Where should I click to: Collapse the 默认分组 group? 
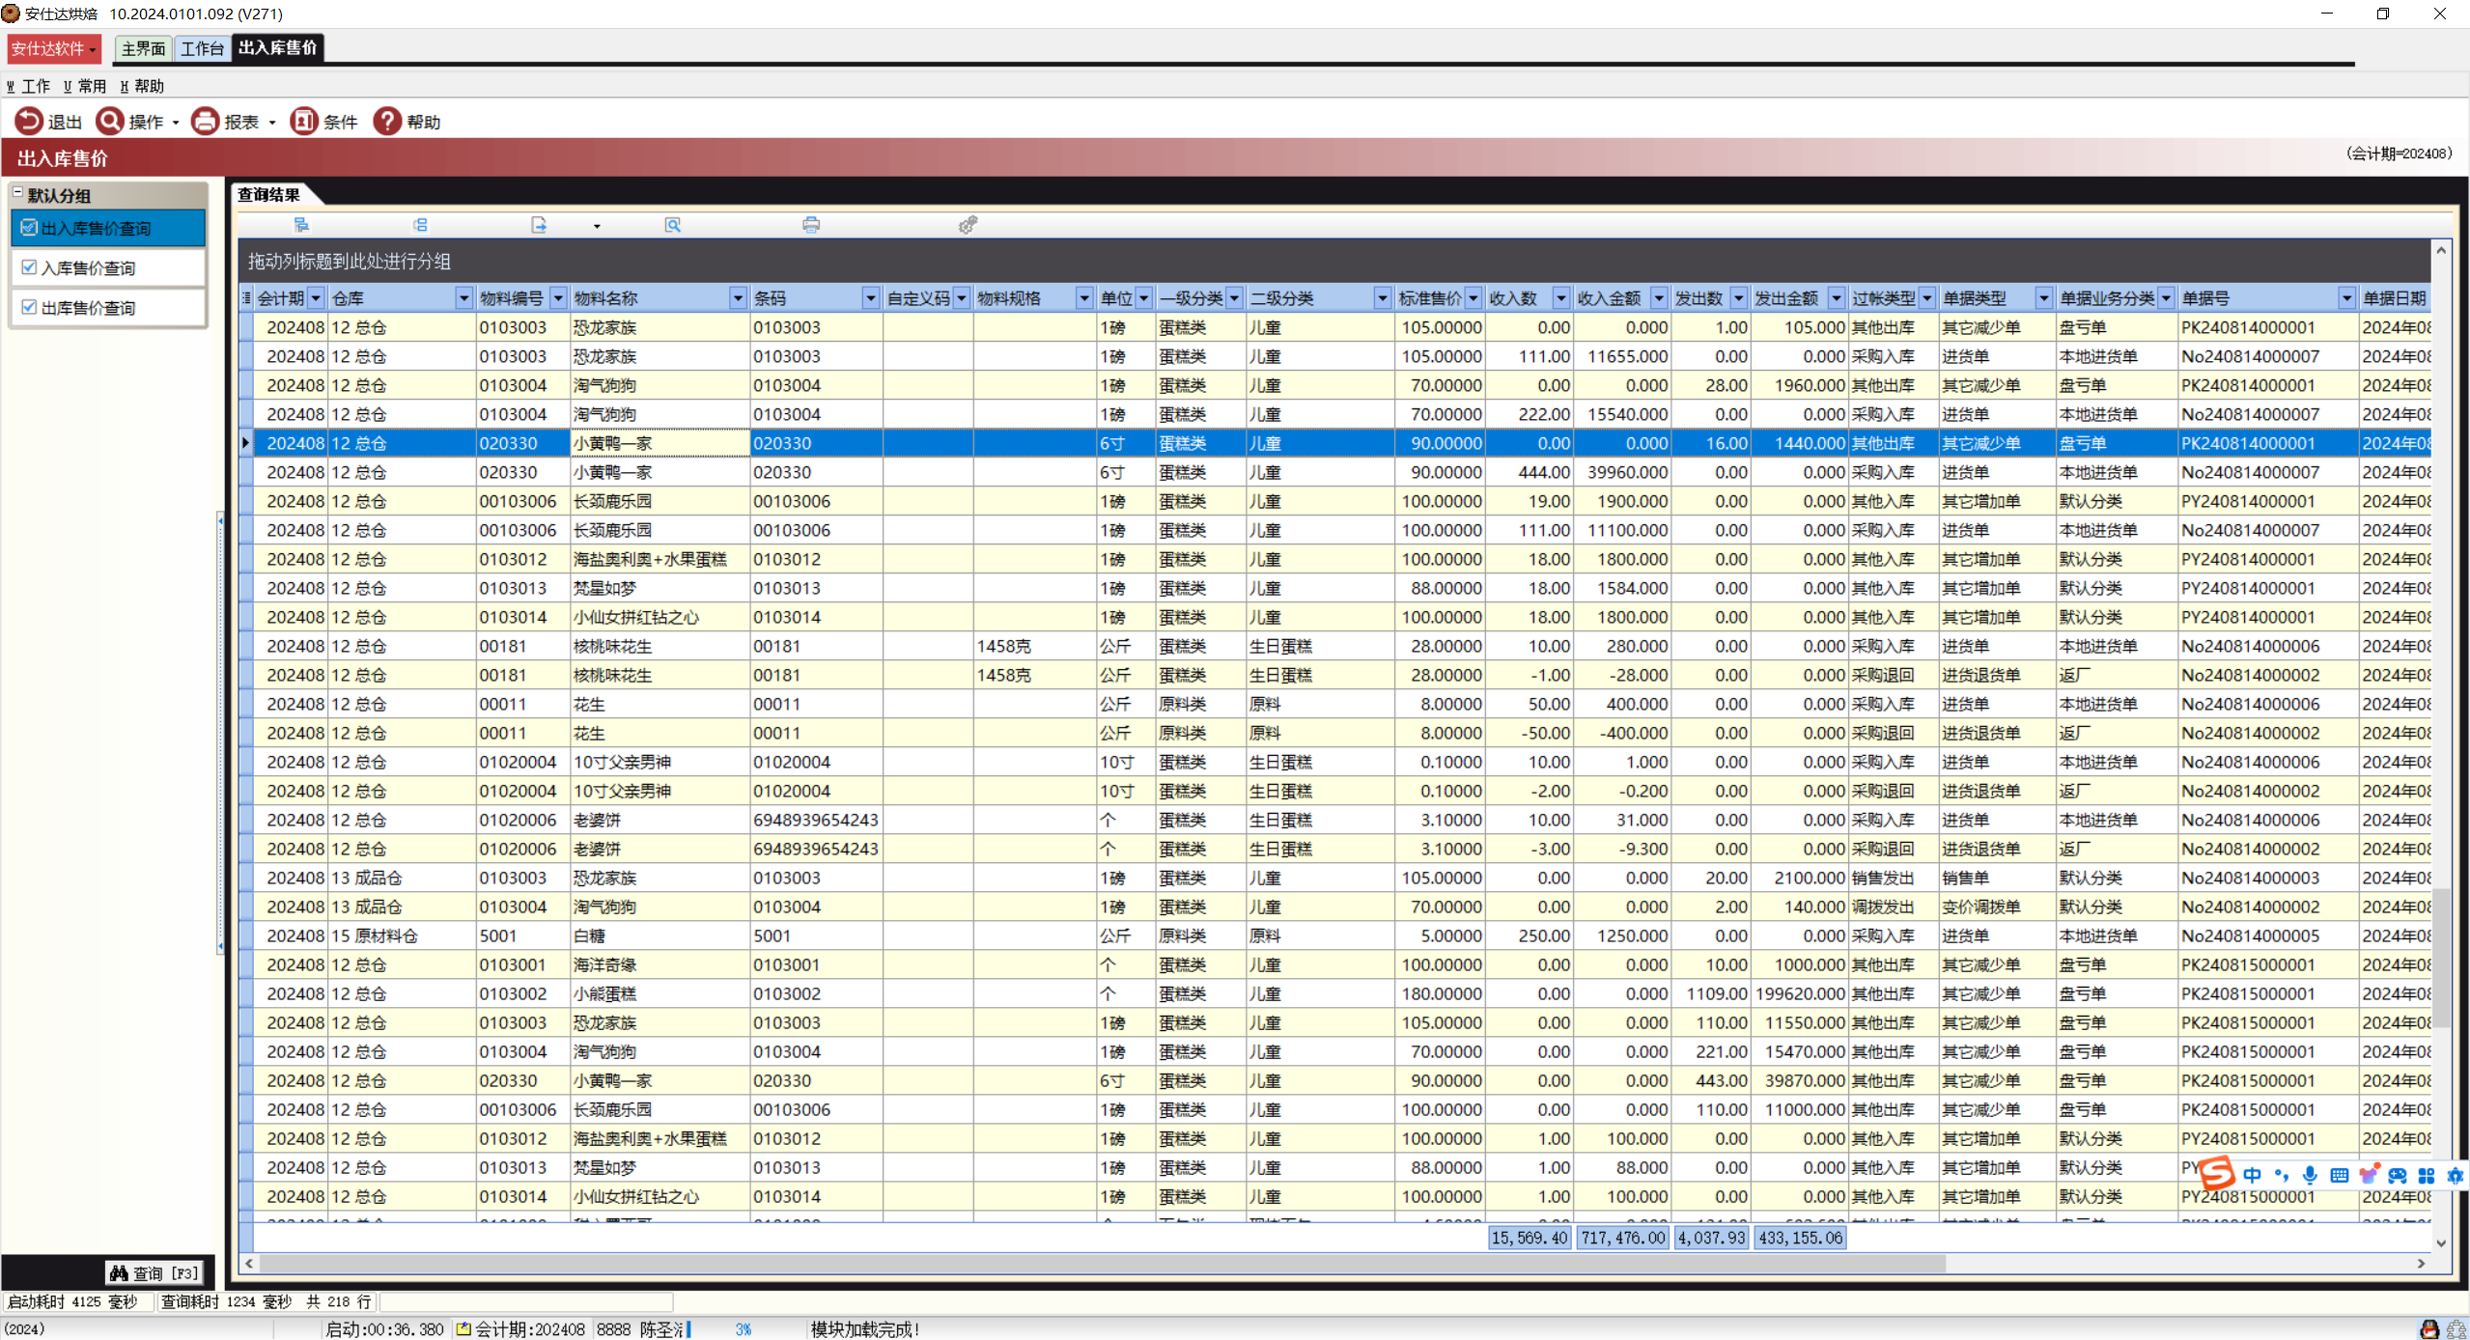(17, 193)
